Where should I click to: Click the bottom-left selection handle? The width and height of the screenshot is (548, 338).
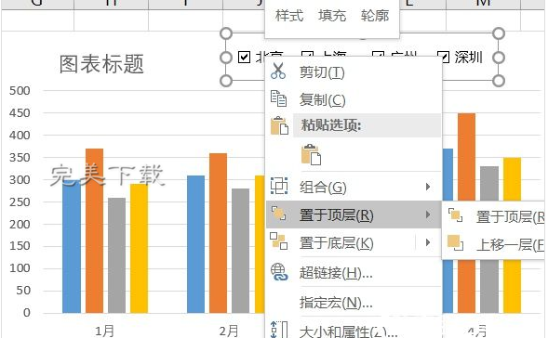tap(226, 81)
